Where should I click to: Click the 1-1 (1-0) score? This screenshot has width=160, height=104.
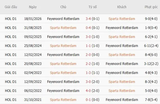(93, 46)
